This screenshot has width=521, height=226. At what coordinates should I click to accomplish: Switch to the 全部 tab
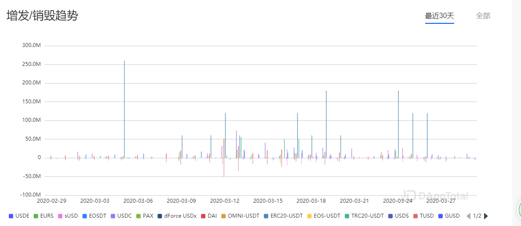coord(483,16)
